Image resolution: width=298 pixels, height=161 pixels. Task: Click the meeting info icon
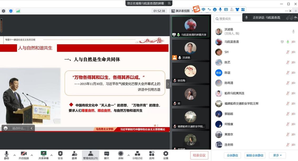click(4, 11)
